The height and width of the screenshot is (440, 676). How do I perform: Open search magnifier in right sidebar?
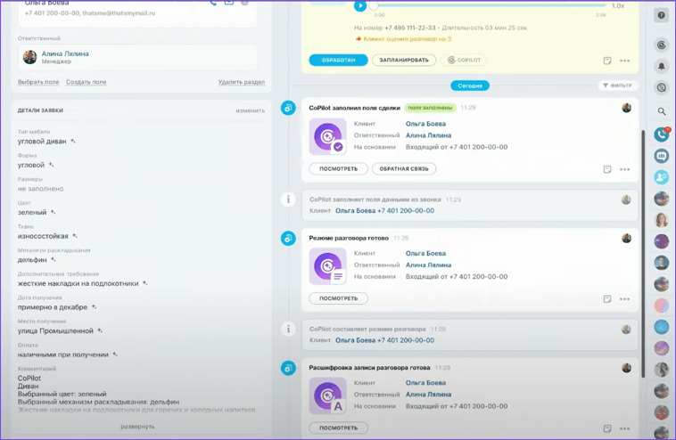[x=661, y=111]
